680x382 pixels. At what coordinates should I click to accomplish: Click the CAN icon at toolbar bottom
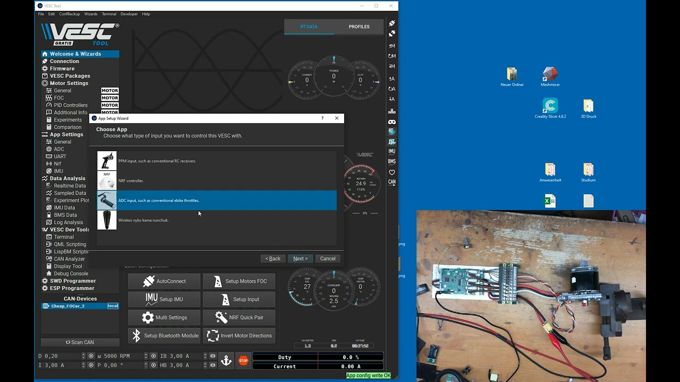click(x=392, y=182)
